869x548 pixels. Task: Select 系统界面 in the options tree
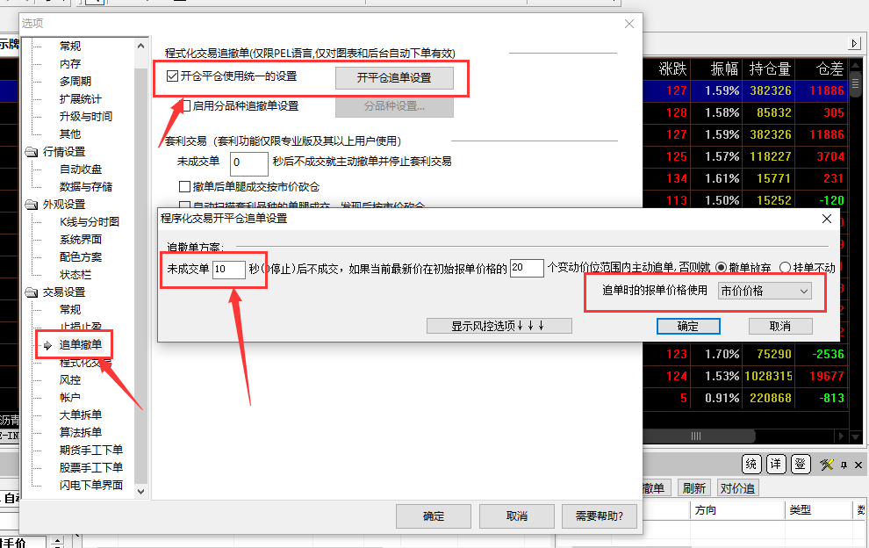pos(81,240)
